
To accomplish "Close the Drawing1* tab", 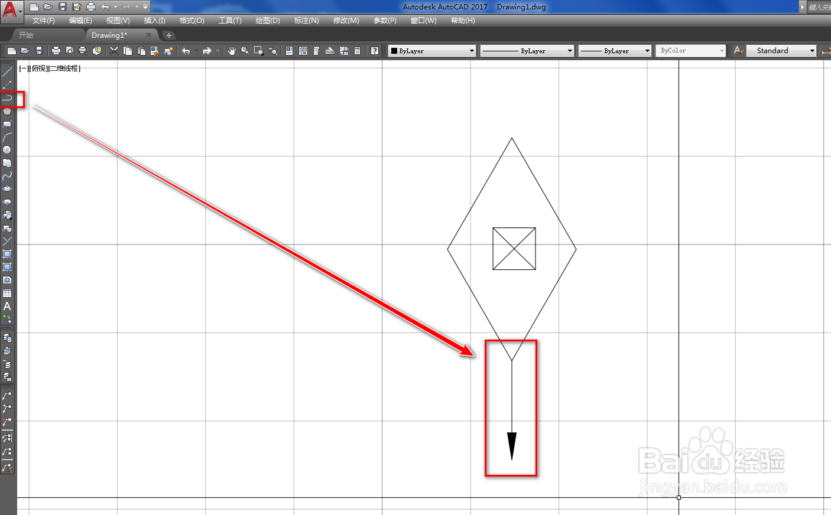I will [x=148, y=35].
